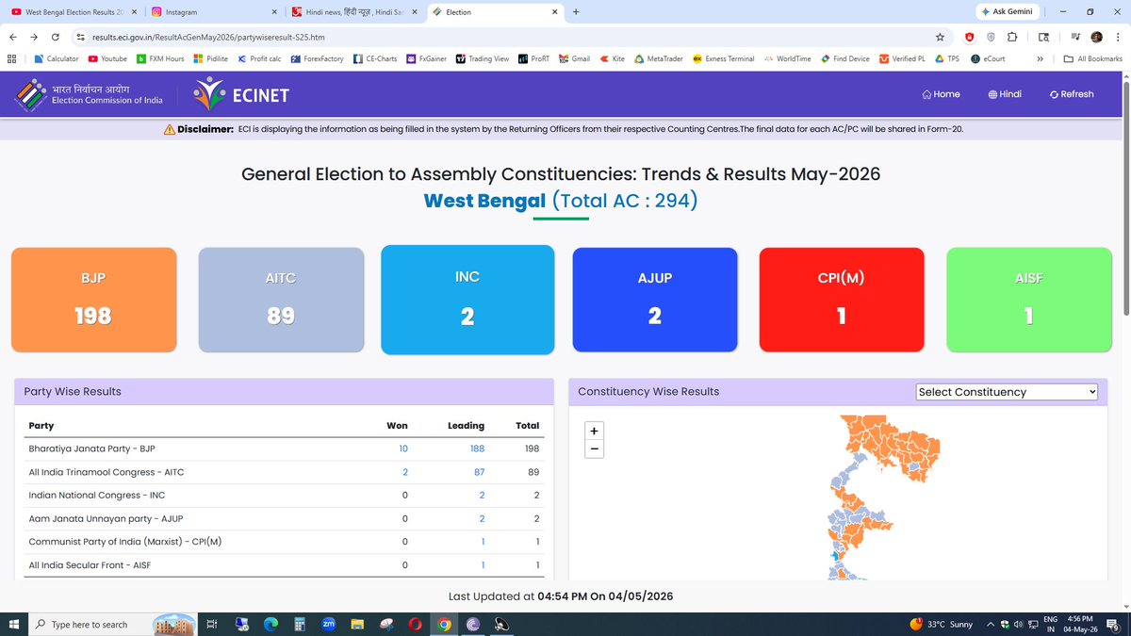Click the dark blue AJUP 2 card
The height and width of the screenshot is (636, 1131).
[x=654, y=302]
